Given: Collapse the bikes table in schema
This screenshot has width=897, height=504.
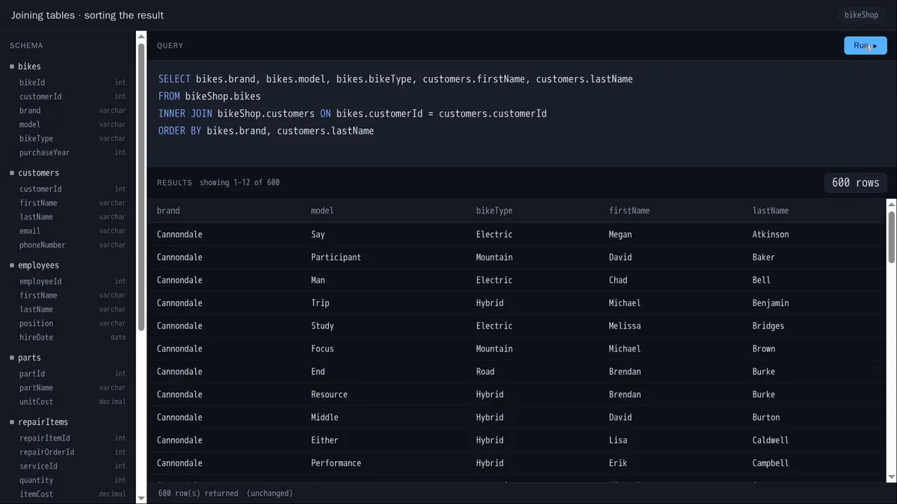Looking at the screenshot, I should pyautogui.click(x=29, y=66).
